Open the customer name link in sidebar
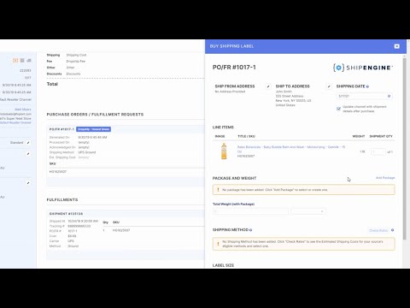Screen dimensions: 410x308 point(23,110)
